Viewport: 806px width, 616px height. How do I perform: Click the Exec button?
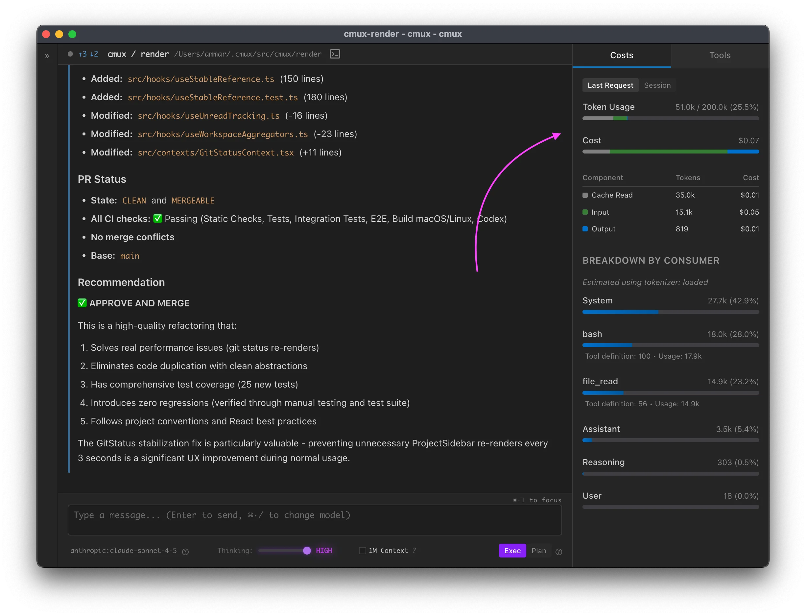512,550
